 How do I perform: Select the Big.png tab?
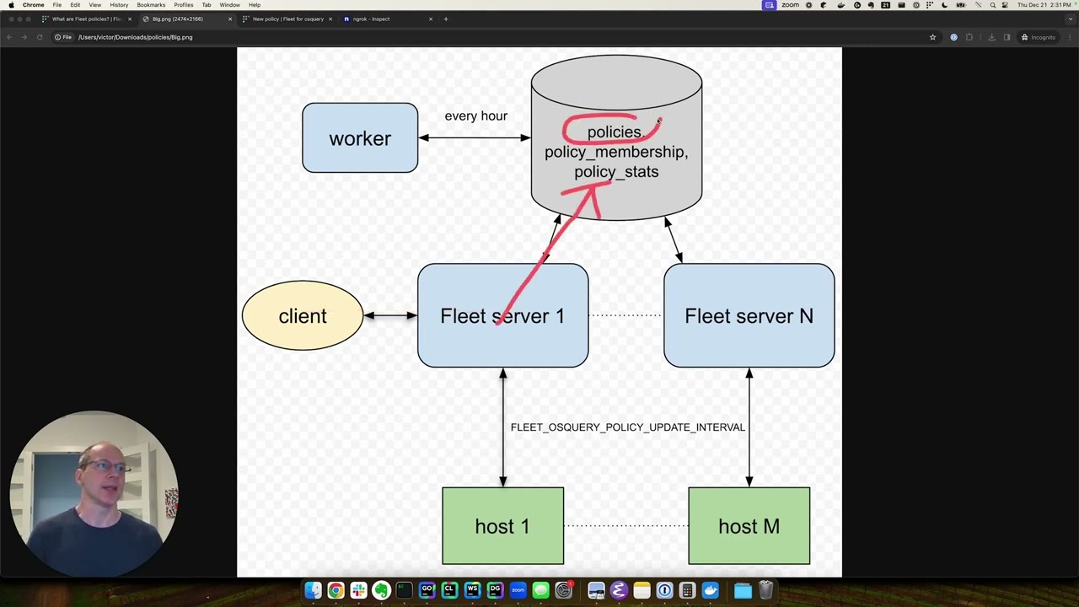tap(187, 19)
